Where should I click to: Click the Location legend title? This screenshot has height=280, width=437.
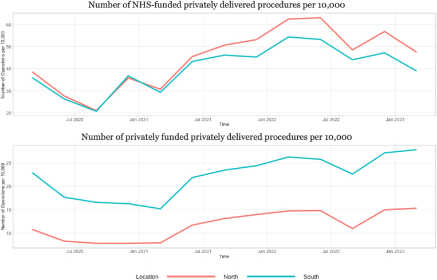click(148, 277)
